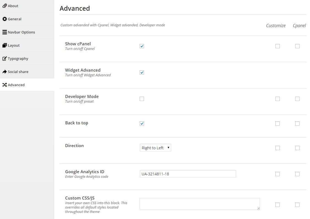This screenshot has height=219, width=310.
Task: Turn off the Back to top checkbox
Action: click(x=142, y=123)
